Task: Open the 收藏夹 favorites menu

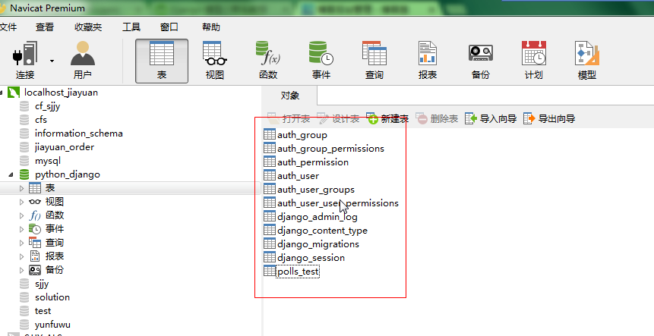Action: tap(88, 27)
